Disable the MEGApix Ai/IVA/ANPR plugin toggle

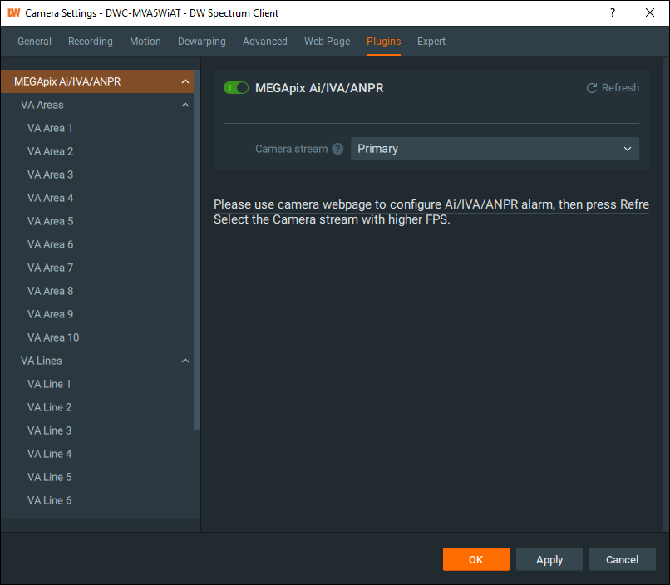pos(236,87)
